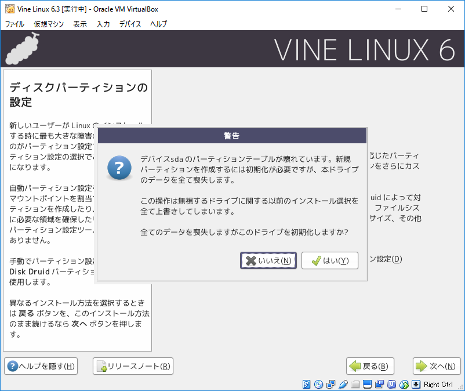This screenshot has width=465, height=391.
Task: Click the USB devices status icon
Action: (x=343, y=385)
